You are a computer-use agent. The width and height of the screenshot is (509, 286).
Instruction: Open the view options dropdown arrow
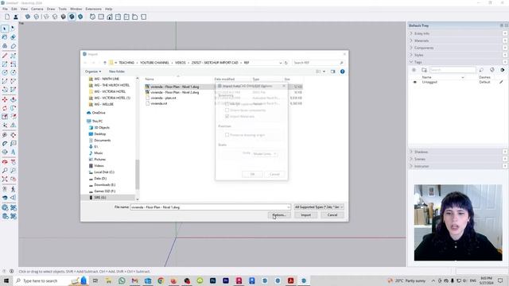(x=324, y=71)
